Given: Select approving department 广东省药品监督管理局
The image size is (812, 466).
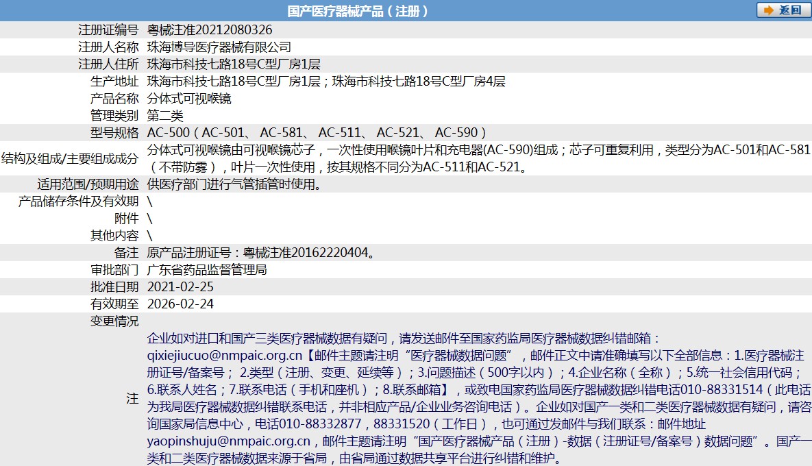Looking at the screenshot, I should click(207, 270).
